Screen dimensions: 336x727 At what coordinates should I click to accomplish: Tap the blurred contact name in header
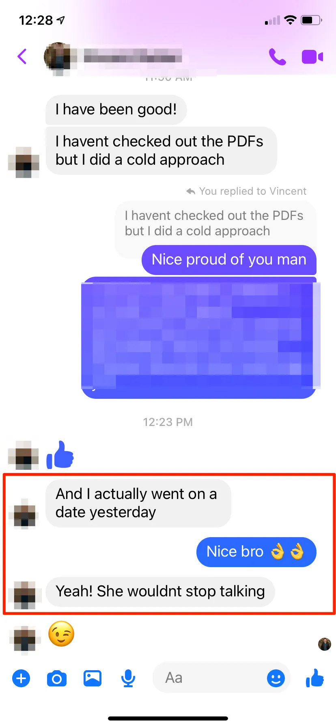(x=133, y=56)
